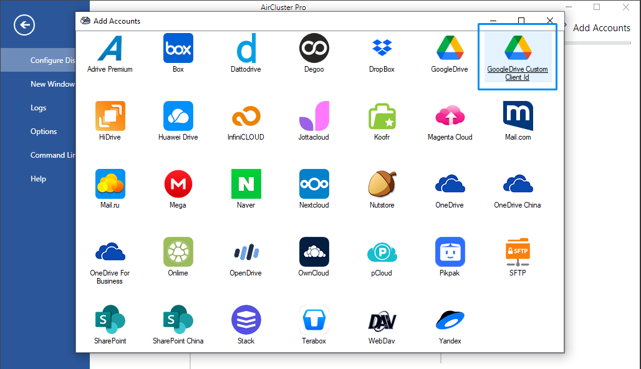Viewport: 641px width, 369px height.
Task: Open a New Window
Action: tap(52, 84)
